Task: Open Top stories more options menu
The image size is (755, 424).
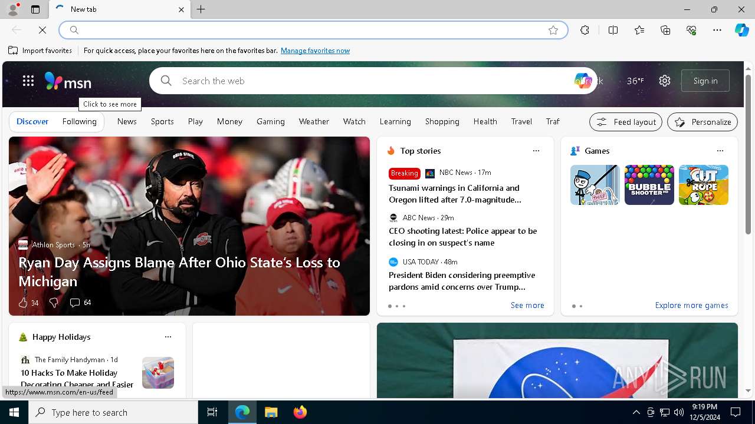Action: [536, 151]
